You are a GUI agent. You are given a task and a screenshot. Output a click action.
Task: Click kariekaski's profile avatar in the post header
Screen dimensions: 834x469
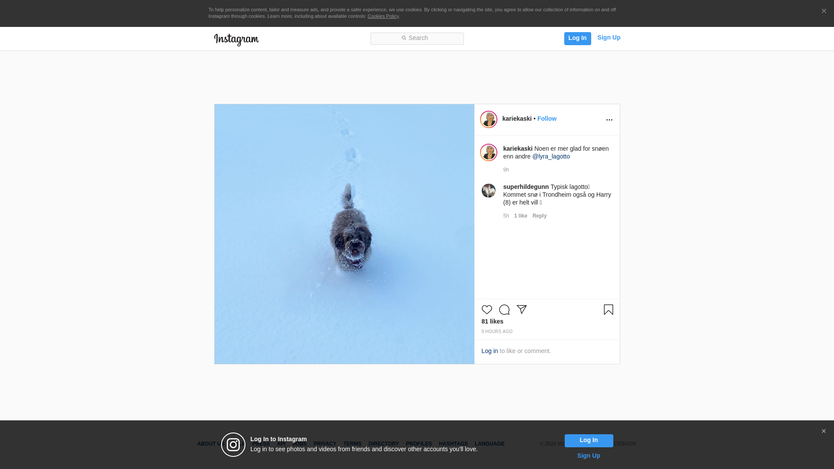(488, 119)
